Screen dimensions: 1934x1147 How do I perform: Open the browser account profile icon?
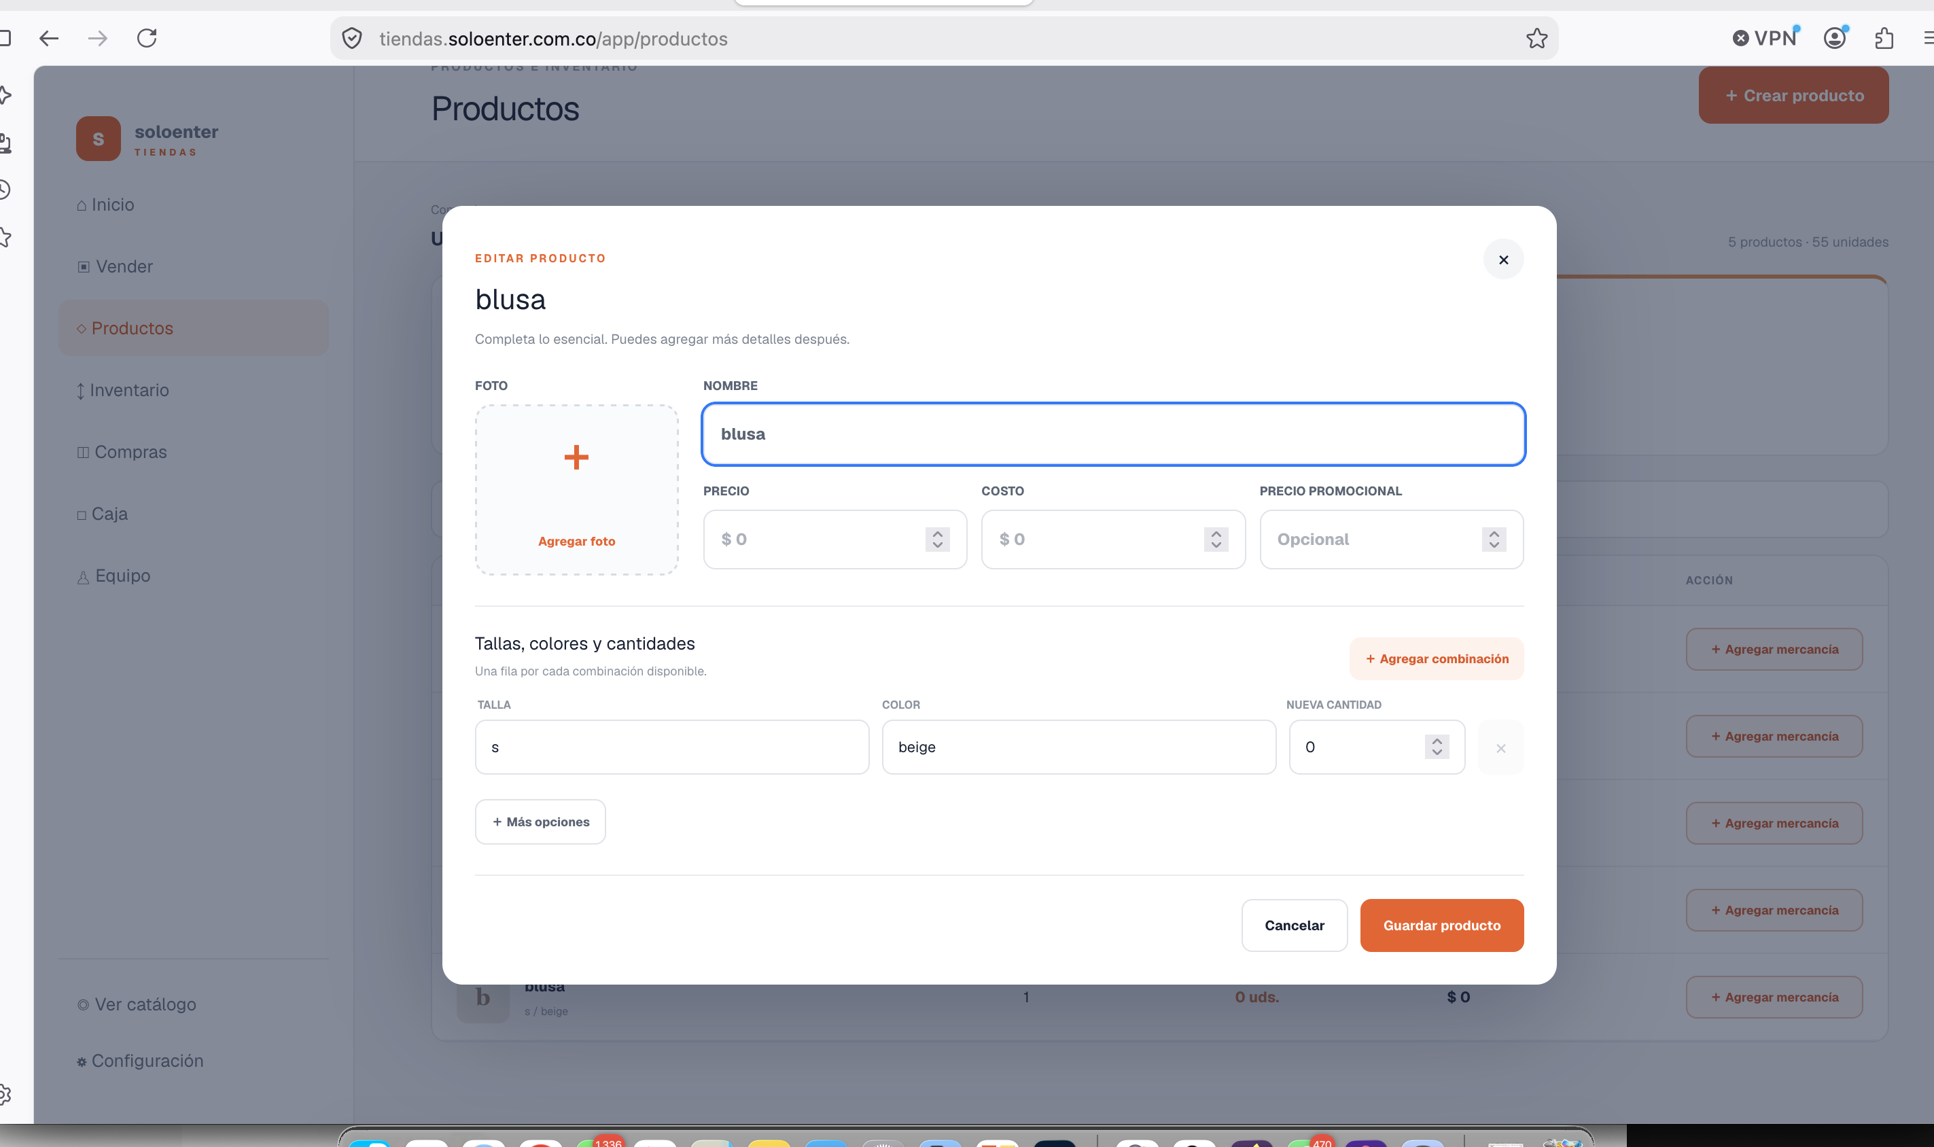(x=1835, y=38)
